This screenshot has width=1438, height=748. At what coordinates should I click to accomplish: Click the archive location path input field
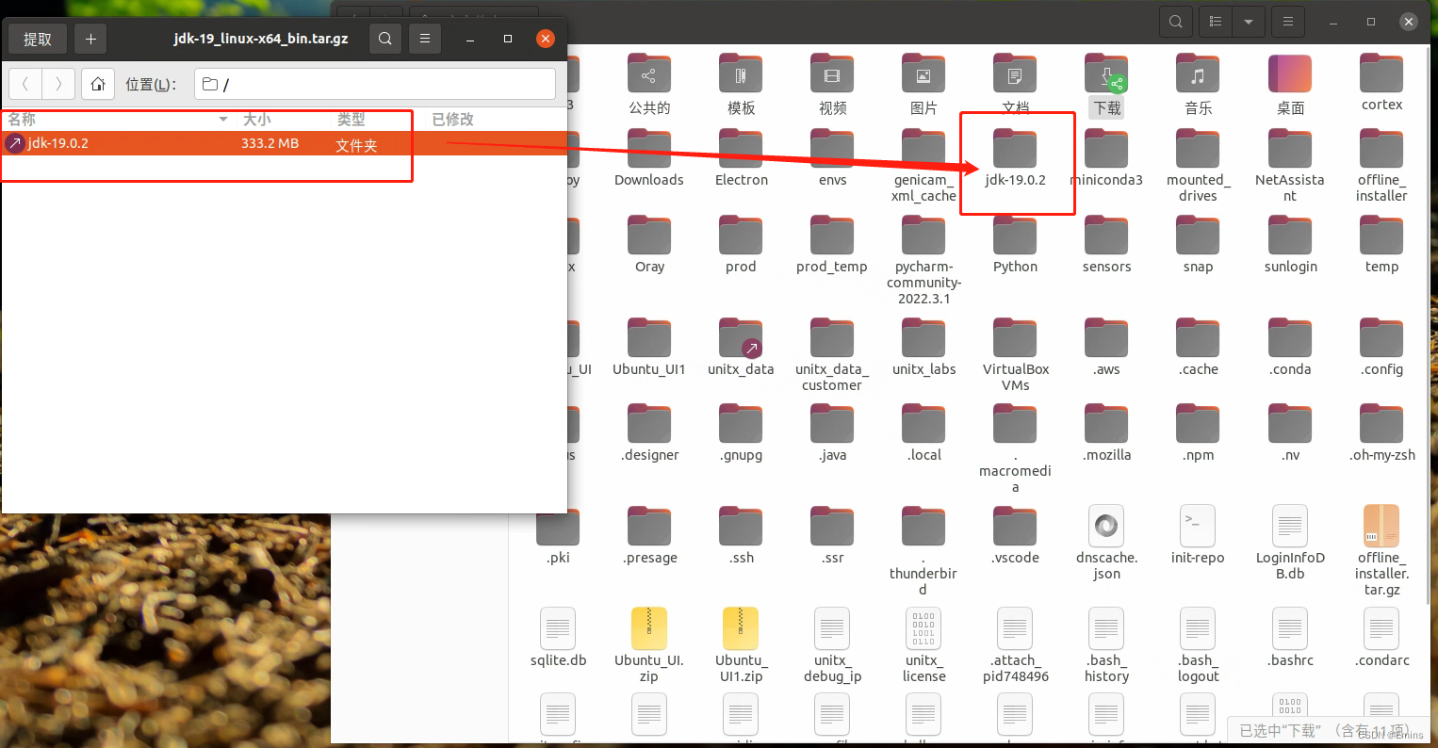[374, 84]
